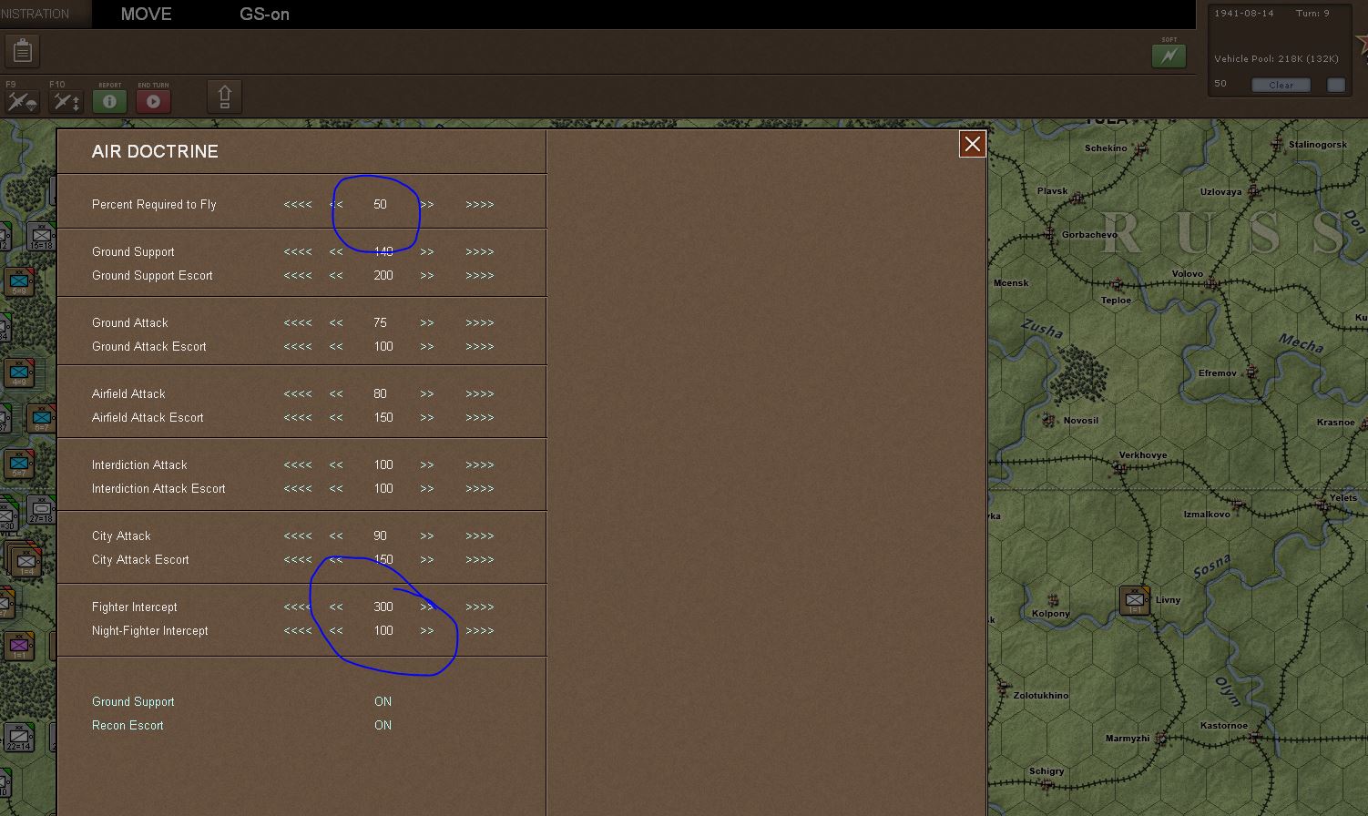The height and width of the screenshot is (816, 1368).
Task: Click the Vehicle Pool: 218K (132K) readout
Action: click(1276, 59)
